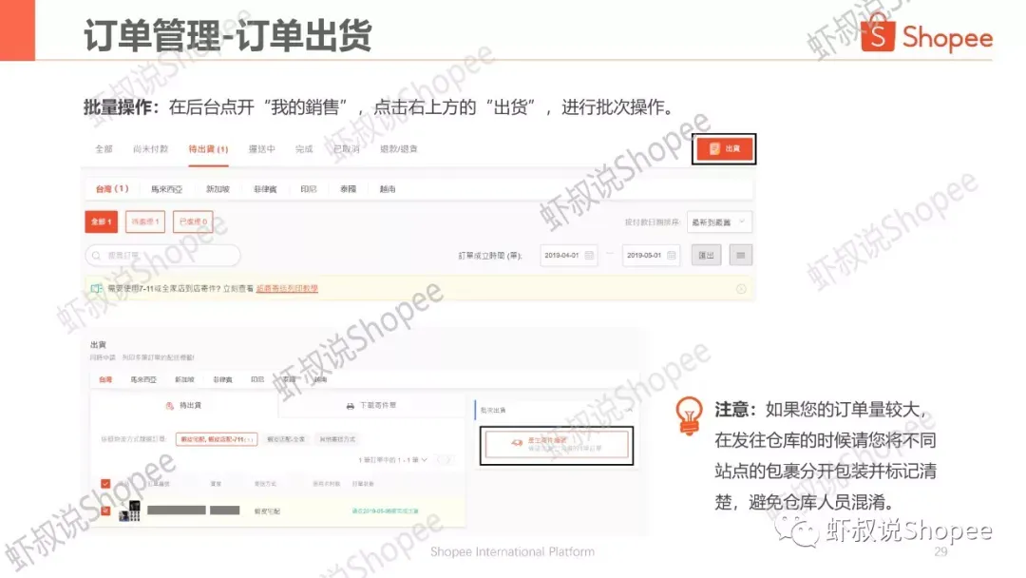This screenshot has height=578, width=1026.
Task: Switch to the 尚未付款 tab
Action: 150,149
